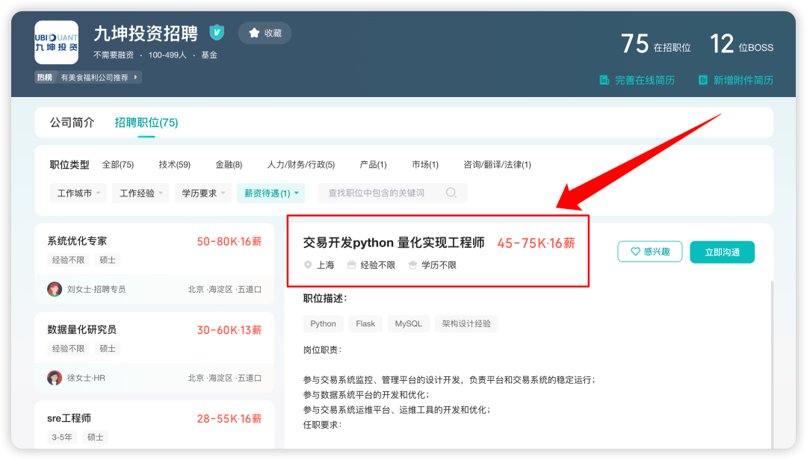Screen dimensions: 807x460
Task: Select the 招聘职位(75) tab
Action: click(146, 122)
